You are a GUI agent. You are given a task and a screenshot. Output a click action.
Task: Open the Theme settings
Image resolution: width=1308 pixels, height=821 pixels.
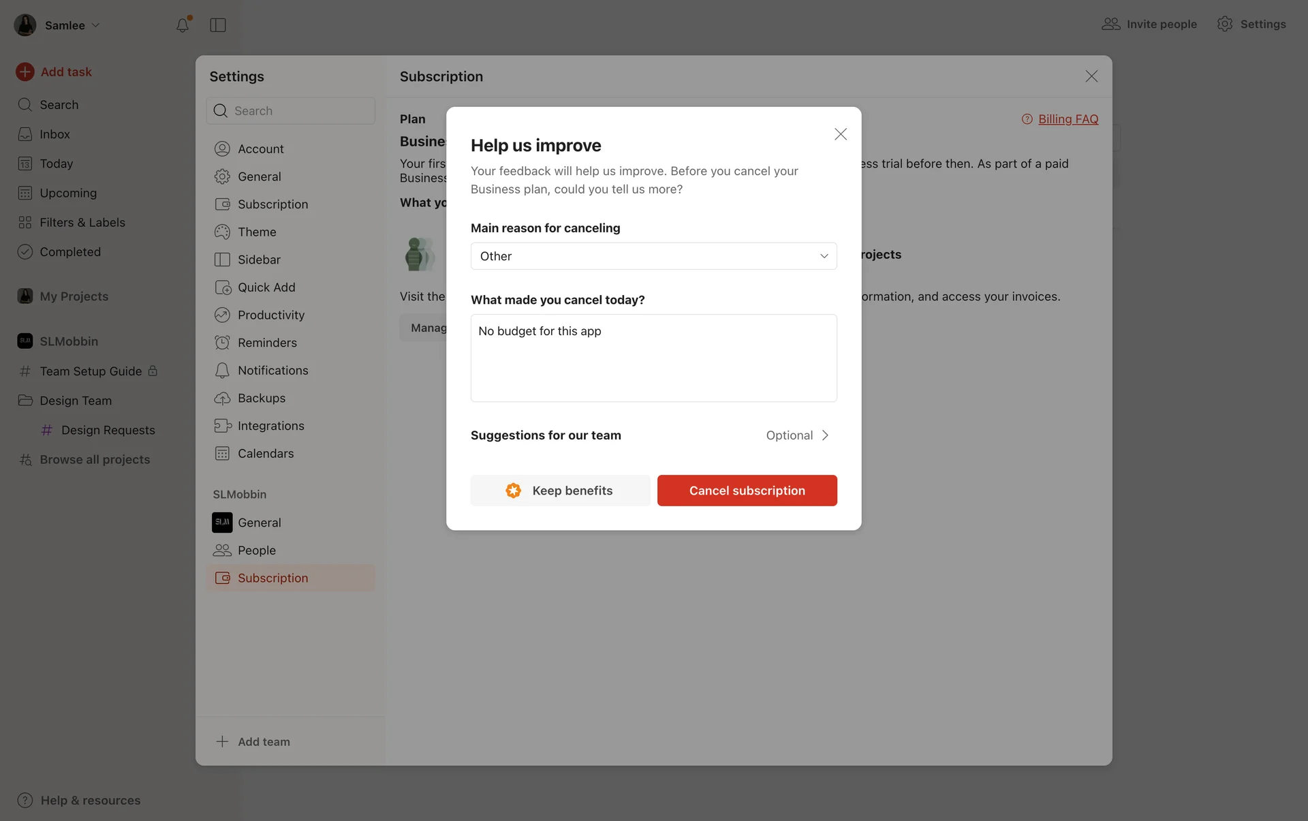(x=256, y=232)
